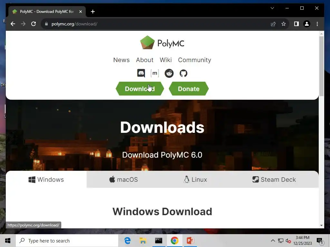Open the Discord icon link
The width and height of the screenshot is (330, 247).
pyautogui.click(x=141, y=73)
